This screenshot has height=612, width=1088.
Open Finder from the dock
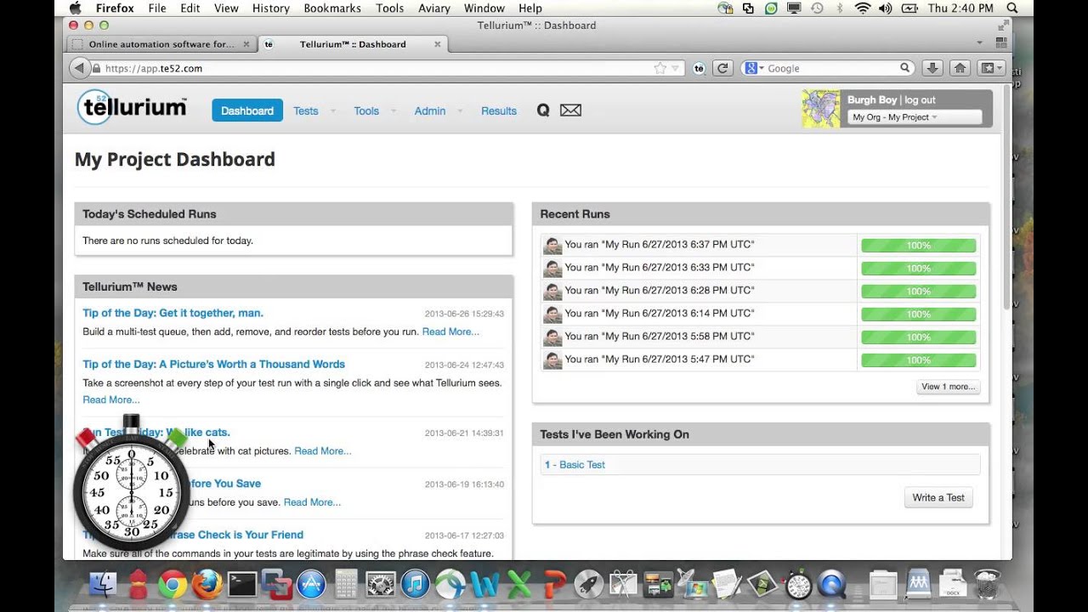pyautogui.click(x=103, y=585)
